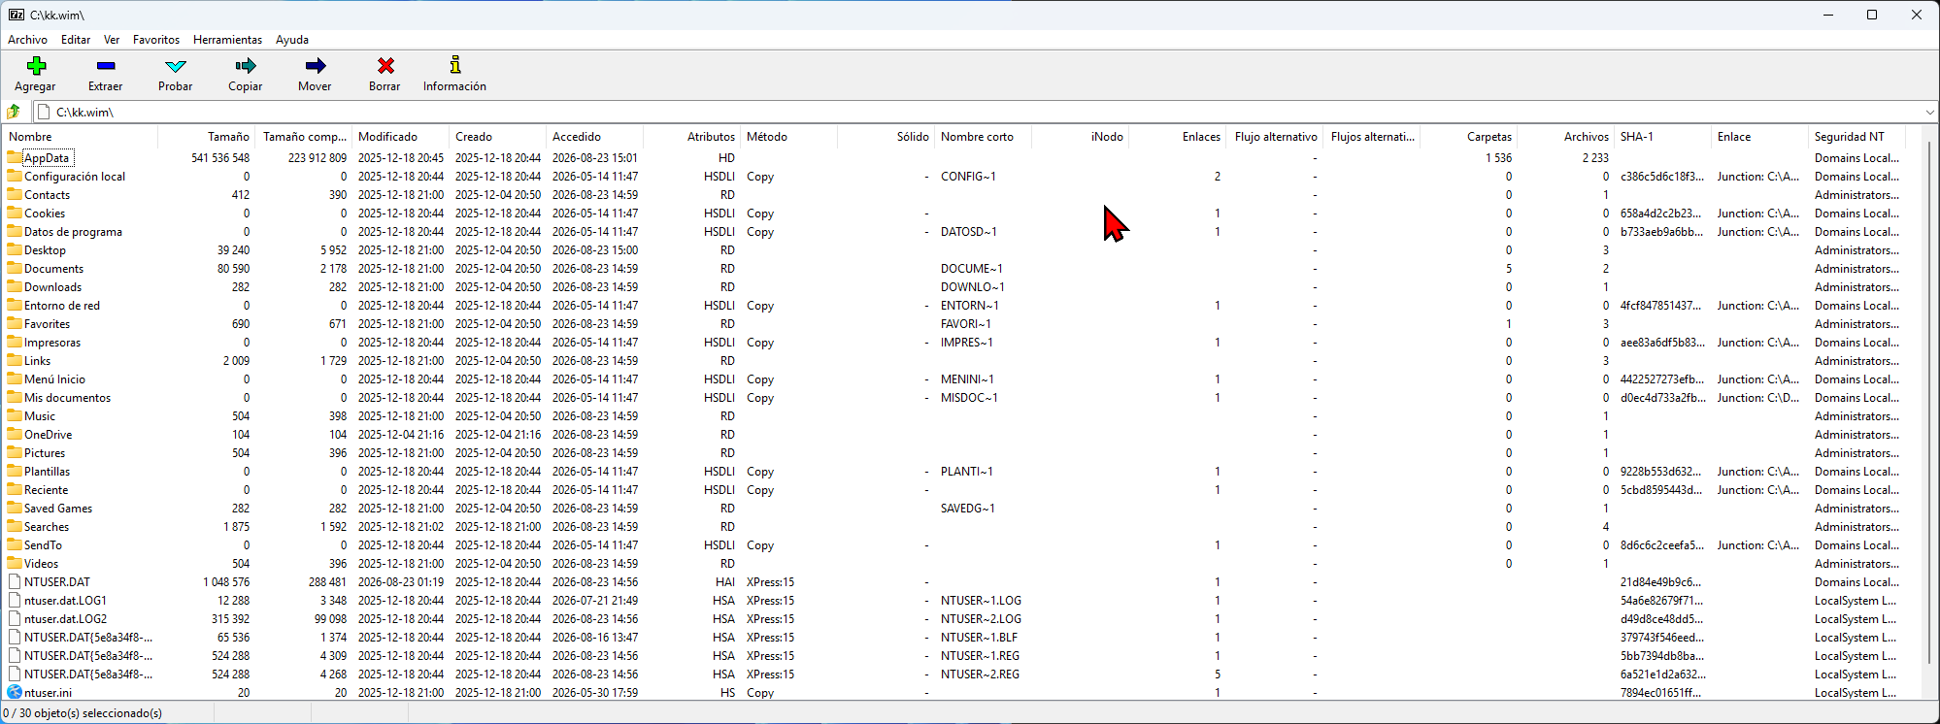This screenshot has width=1940, height=724.
Task: Click the NTUSER.DAT file icon
Action: 15,581
